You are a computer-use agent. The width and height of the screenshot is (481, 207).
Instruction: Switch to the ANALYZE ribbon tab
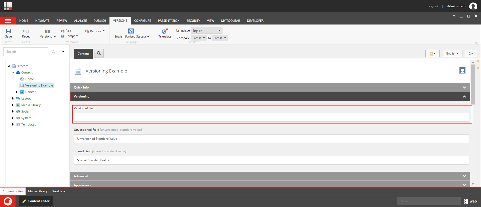[80, 21]
